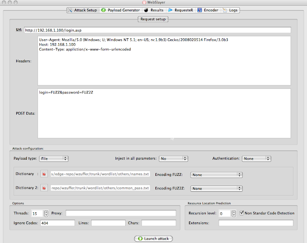Open the Encoder tab
This screenshot has height=243, width=307.
click(208, 10)
